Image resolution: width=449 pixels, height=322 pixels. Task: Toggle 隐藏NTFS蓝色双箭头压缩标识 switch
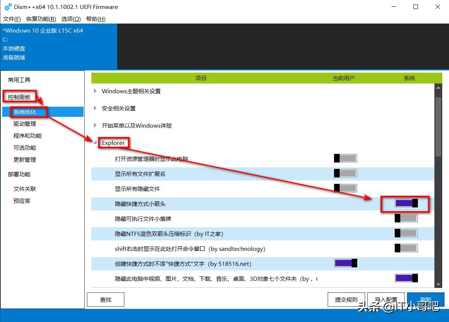click(x=406, y=233)
